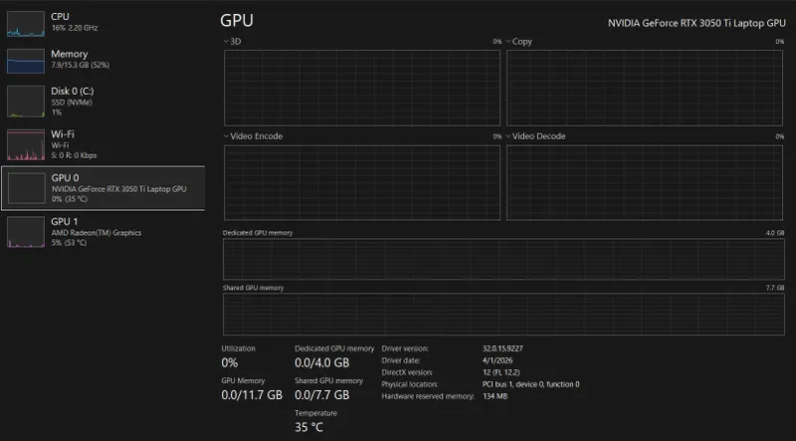Click the 7.7 GB shared memory scale label
796x441 pixels.
(x=775, y=288)
